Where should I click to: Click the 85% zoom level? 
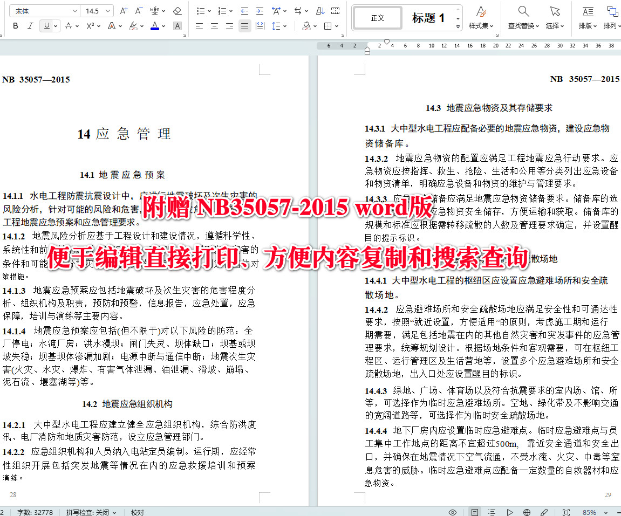pyautogui.click(x=589, y=512)
